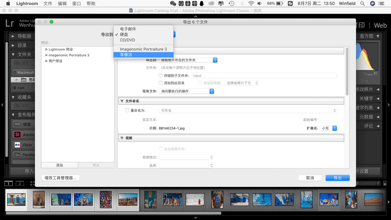Check the 添加到此目录 option
The width and height of the screenshot is (391, 220).
pos(161,83)
